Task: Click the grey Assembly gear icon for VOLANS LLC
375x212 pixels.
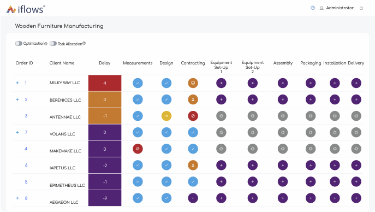Action: [x=283, y=132]
